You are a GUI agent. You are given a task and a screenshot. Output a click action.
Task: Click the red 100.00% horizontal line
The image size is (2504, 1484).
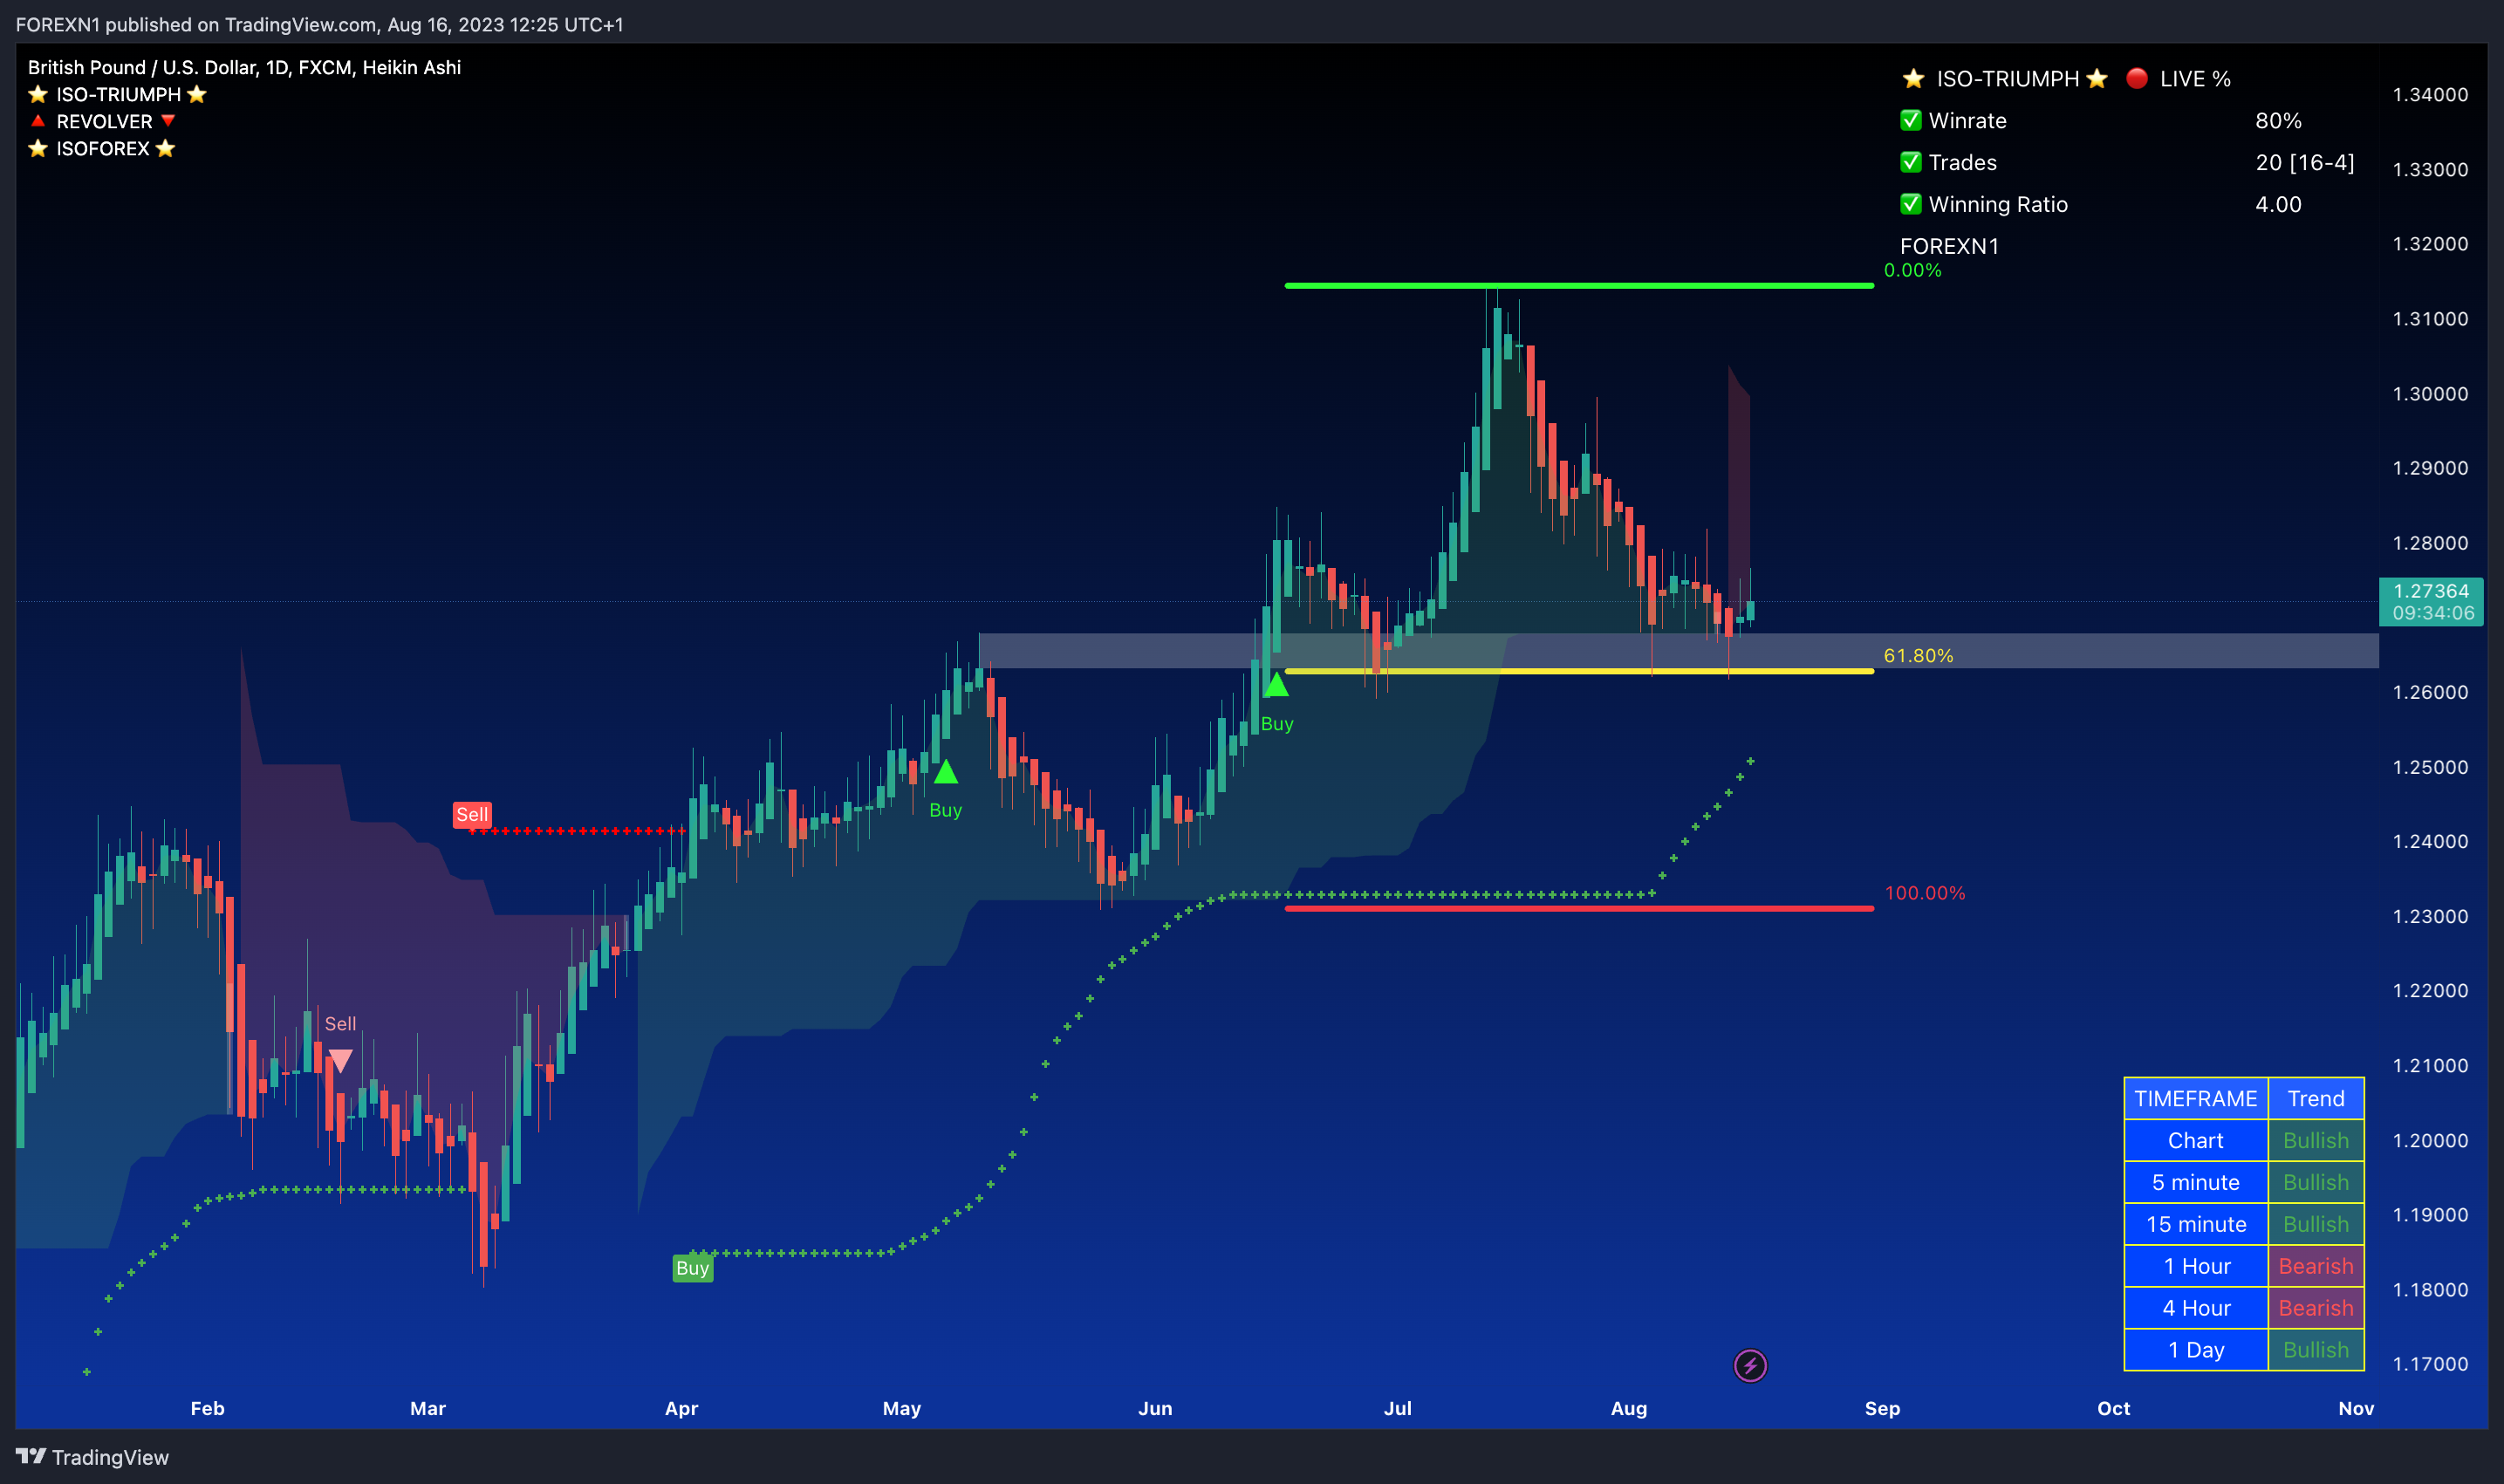click(x=1579, y=908)
